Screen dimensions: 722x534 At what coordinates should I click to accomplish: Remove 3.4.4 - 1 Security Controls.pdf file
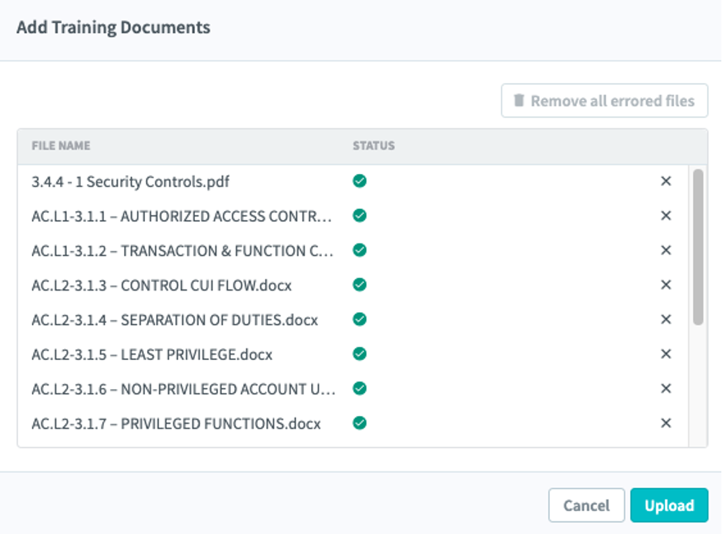point(666,181)
